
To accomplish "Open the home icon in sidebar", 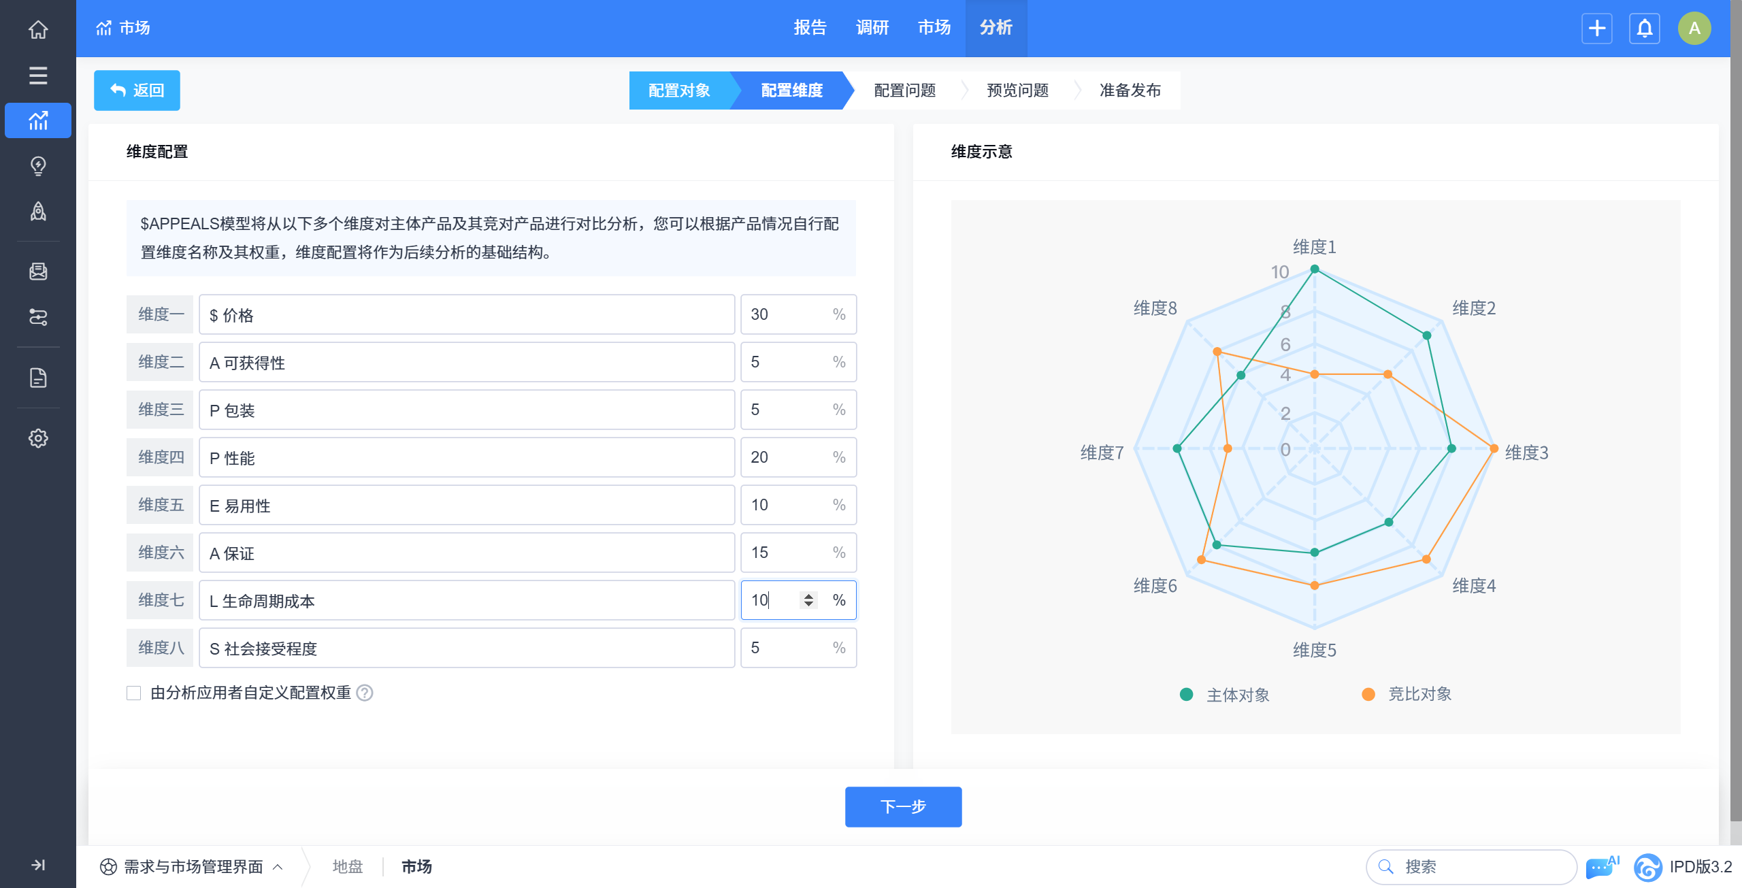I will (38, 29).
